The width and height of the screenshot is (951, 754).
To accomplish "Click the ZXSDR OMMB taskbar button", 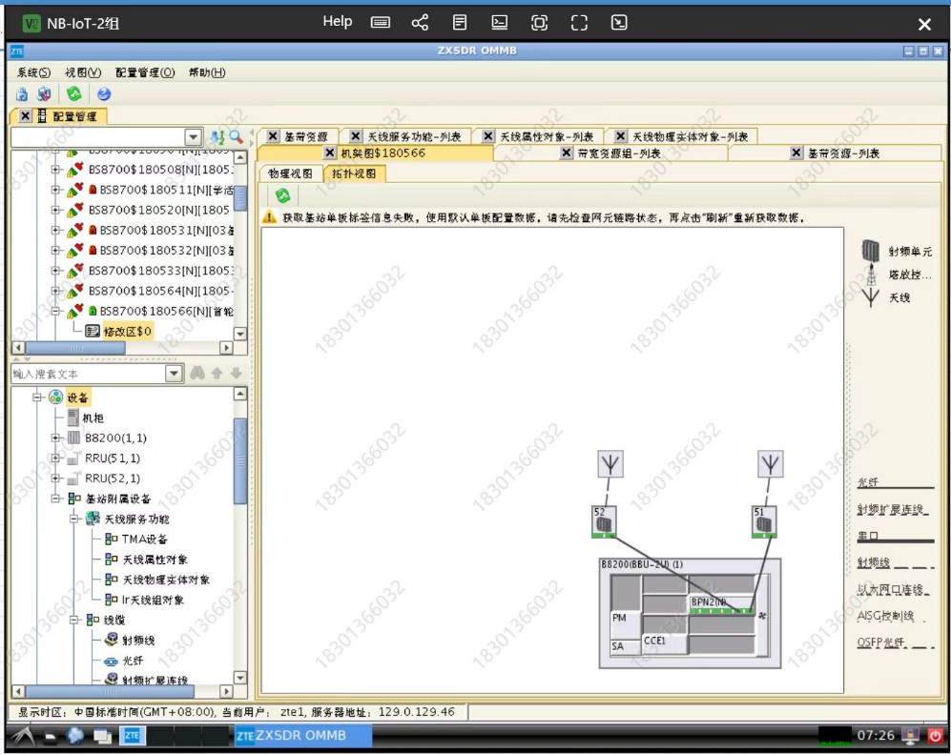I will point(303,736).
